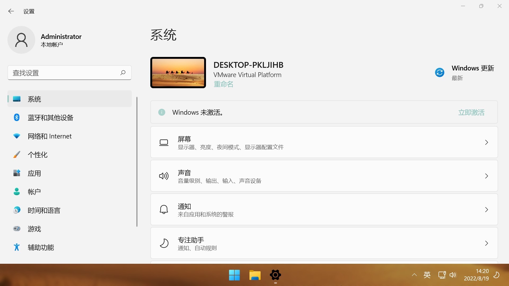The width and height of the screenshot is (509, 286).
Task: Open 时间和语言 category
Action: [x=44, y=210]
